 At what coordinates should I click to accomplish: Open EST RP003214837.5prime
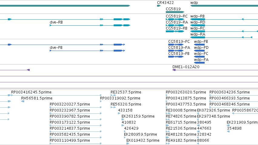coord(70,129)
